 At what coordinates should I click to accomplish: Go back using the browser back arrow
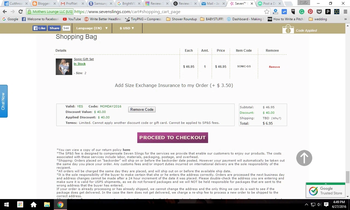point(5,12)
